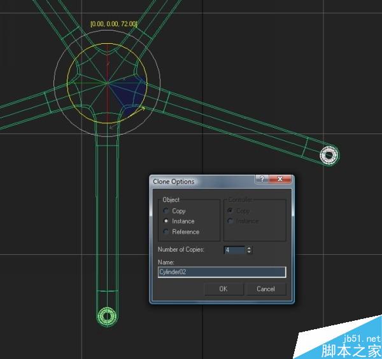The width and height of the screenshot is (382, 359).
Task: Click the rotation readout [0.00, 0.00, 72.00]
Action: (x=114, y=24)
